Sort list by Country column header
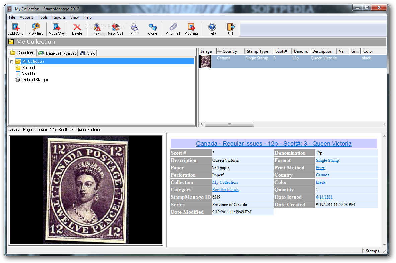The width and height of the screenshot is (396, 263). (230, 51)
